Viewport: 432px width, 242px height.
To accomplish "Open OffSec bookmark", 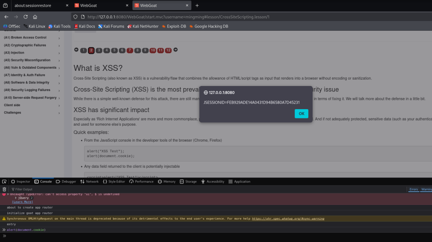I will [x=11, y=27].
